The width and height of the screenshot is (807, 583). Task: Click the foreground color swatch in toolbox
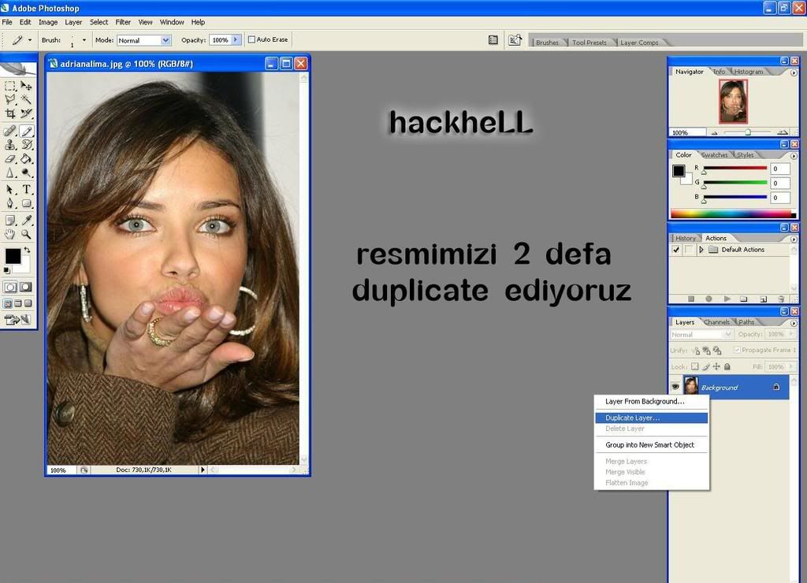point(13,256)
